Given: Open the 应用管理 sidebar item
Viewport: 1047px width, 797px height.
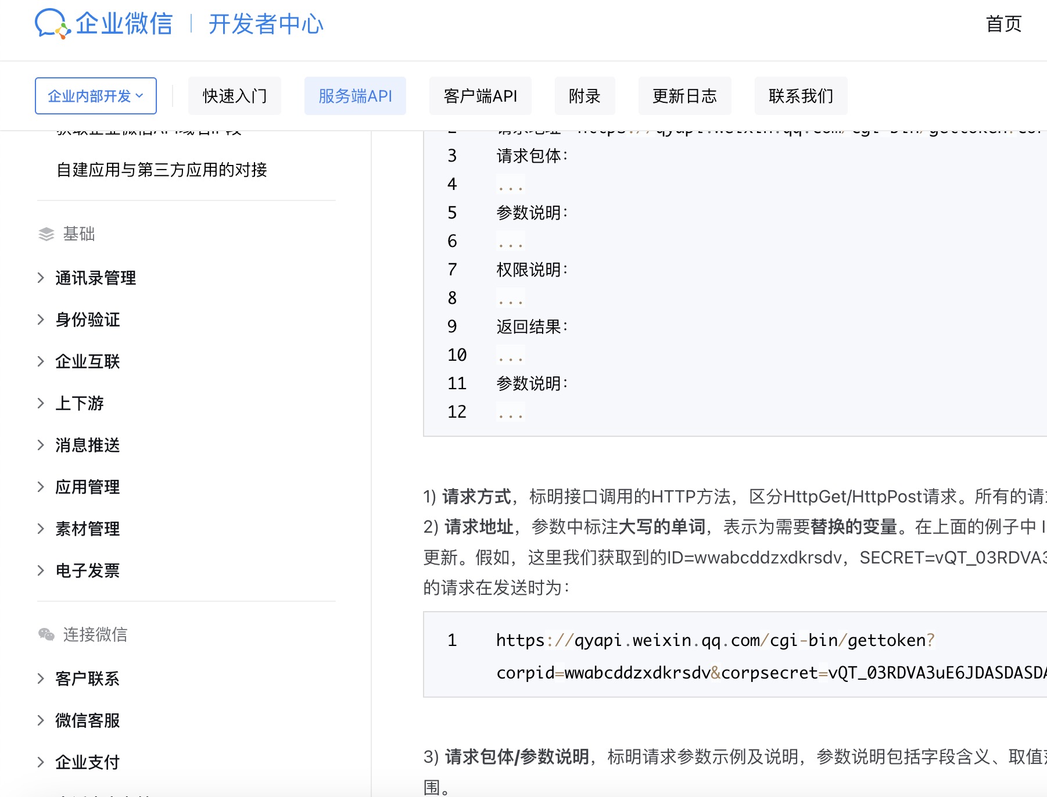Looking at the screenshot, I should click(x=88, y=487).
